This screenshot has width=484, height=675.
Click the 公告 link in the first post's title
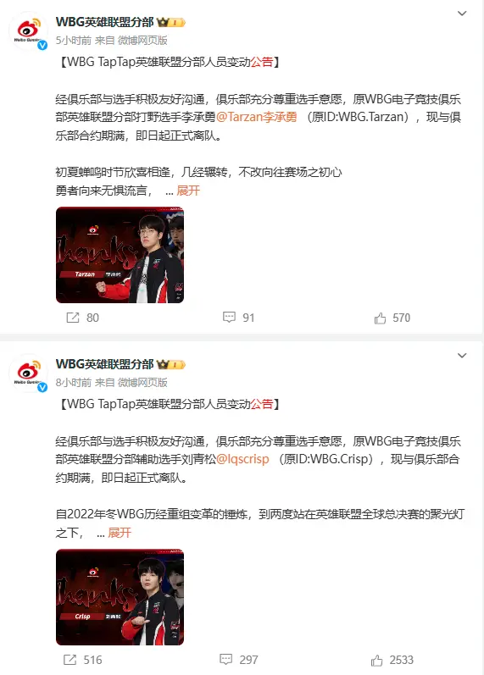click(262, 62)
